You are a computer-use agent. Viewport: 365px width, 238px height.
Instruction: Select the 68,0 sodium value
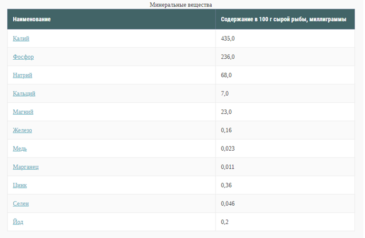click(226, 75)
